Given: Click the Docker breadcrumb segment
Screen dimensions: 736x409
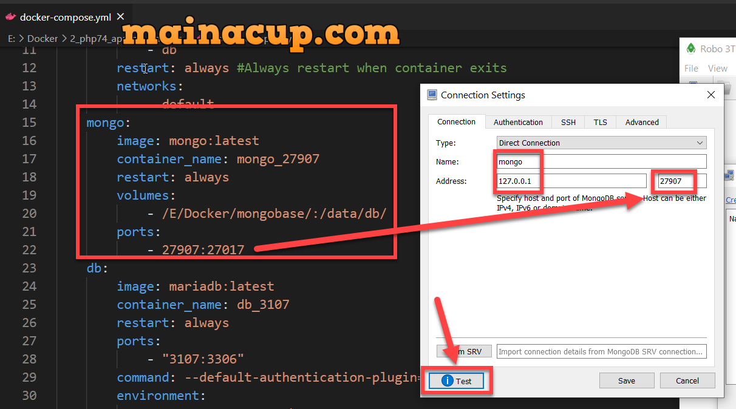Looking at the screenshot, I should [x=43, y=38].
